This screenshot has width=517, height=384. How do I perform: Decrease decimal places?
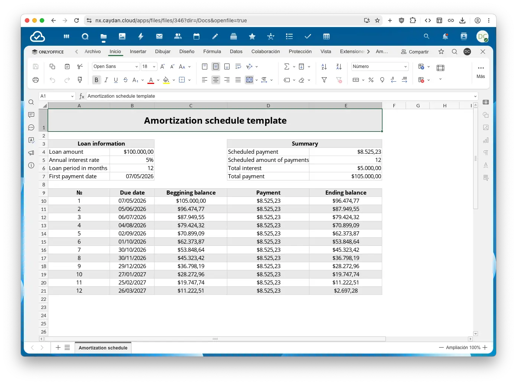pos(393,80)
